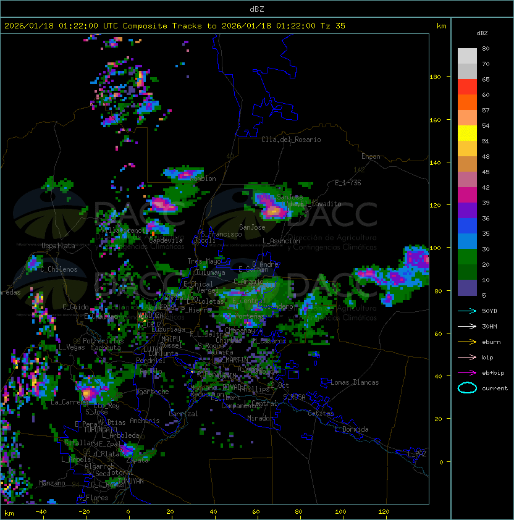This screenshot has height=520, width=514.
Task: Click the 'current' legend label
Action: pos(495,388)
